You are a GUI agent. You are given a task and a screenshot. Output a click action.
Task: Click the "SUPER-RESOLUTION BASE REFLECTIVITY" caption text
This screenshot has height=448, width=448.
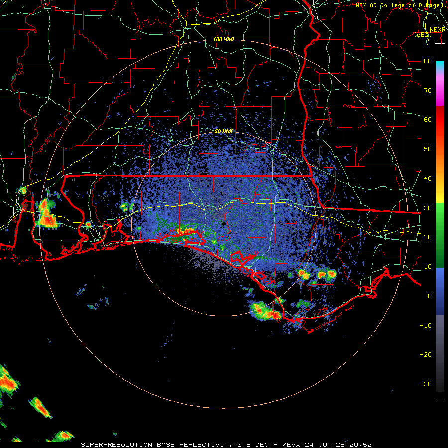(157, 445)
